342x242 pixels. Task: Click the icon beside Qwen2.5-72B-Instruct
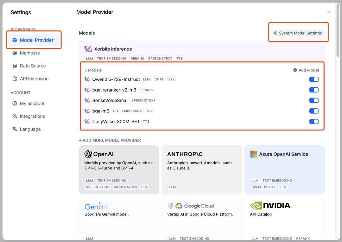click(87, 79)
